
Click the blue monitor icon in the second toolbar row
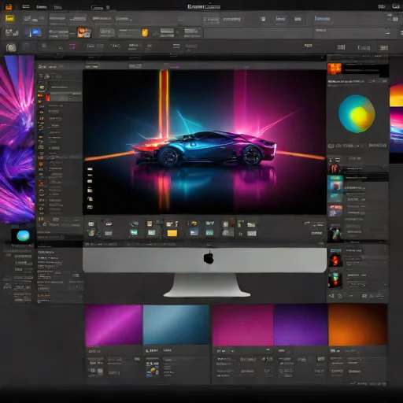(36, 32)
